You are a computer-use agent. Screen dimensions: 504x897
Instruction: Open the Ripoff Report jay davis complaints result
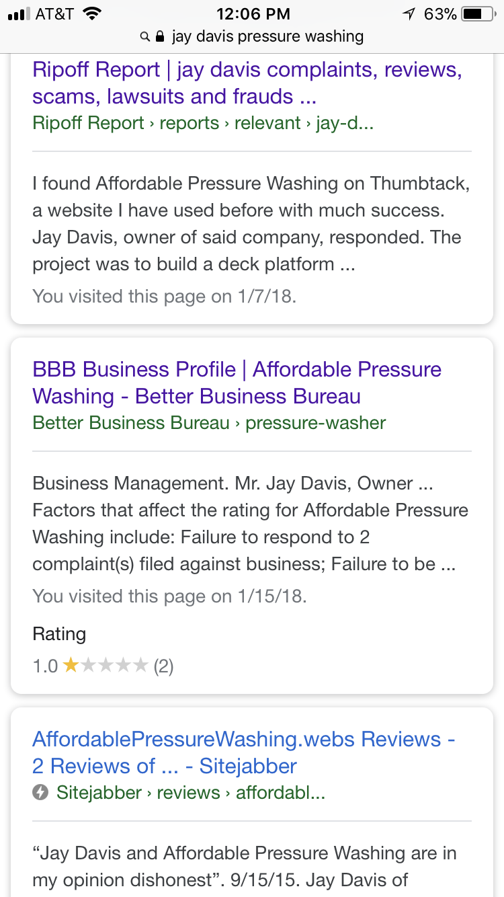[247, 83]
